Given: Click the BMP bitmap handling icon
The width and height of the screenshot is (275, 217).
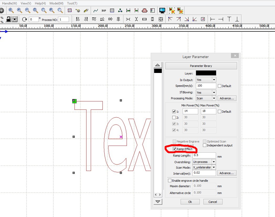Looking at the screenshot, I should pos(104,10).
